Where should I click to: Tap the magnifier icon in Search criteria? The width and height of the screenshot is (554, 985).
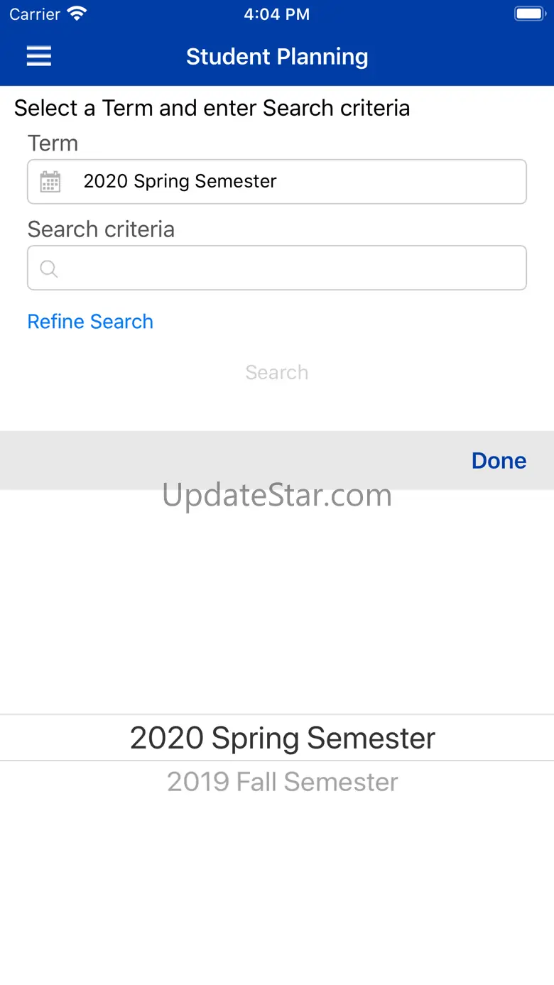click(x=49, y=268)
